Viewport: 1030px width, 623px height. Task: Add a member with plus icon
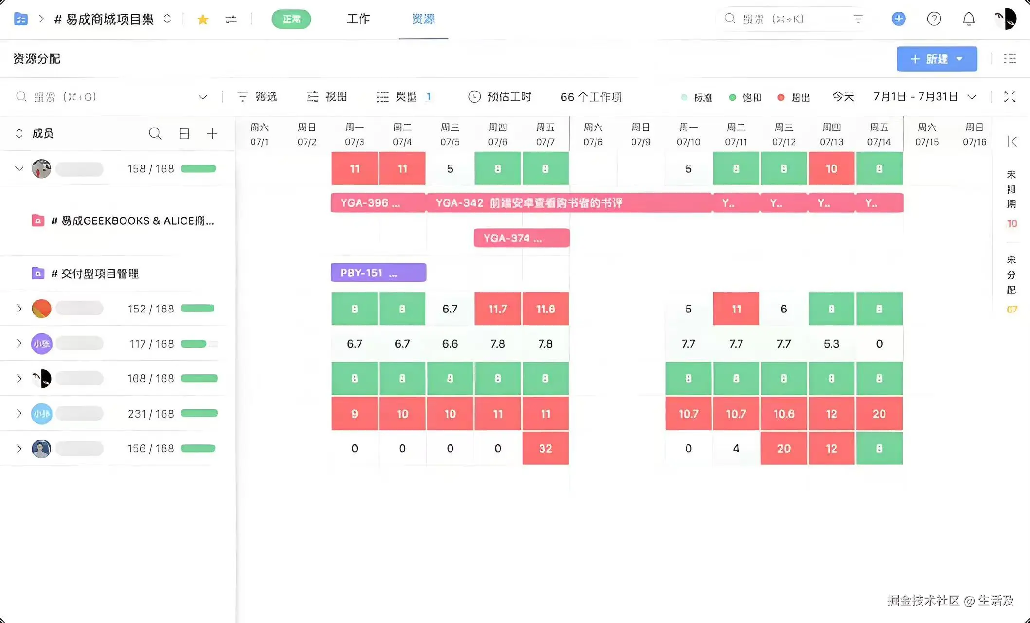click(x=212, y=133)
